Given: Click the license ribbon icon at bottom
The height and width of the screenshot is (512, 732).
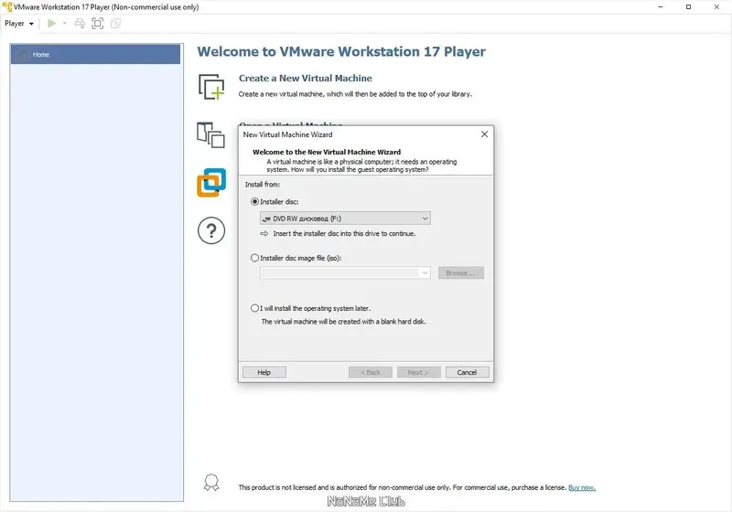Looking at the screenshot, I should point(211,483).
